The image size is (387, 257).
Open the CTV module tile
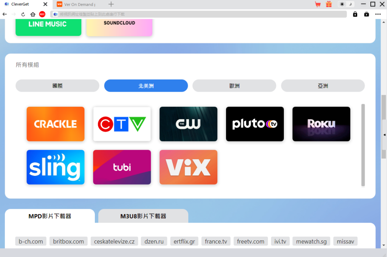click(x=122, y=124)
